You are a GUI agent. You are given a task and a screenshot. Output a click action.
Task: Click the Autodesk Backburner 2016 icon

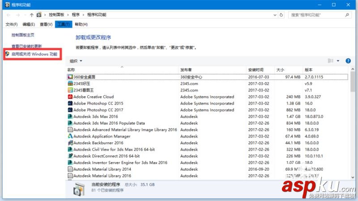tap(70, 143)
